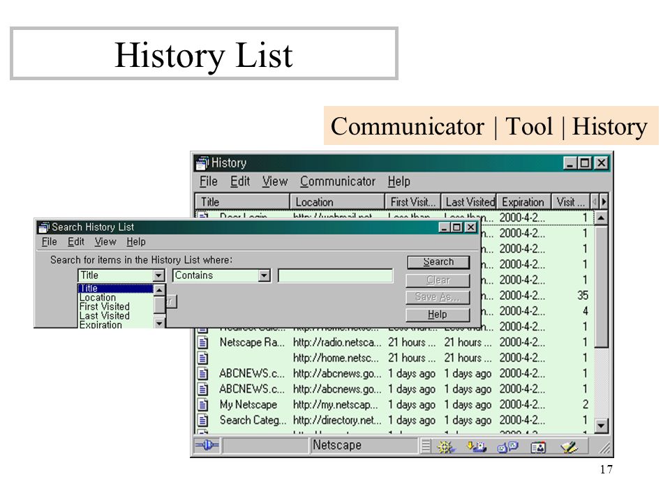This screenshot has height=502, width=670.
Task: Select page icon of Search Categ... row
Action: [203, 420]
